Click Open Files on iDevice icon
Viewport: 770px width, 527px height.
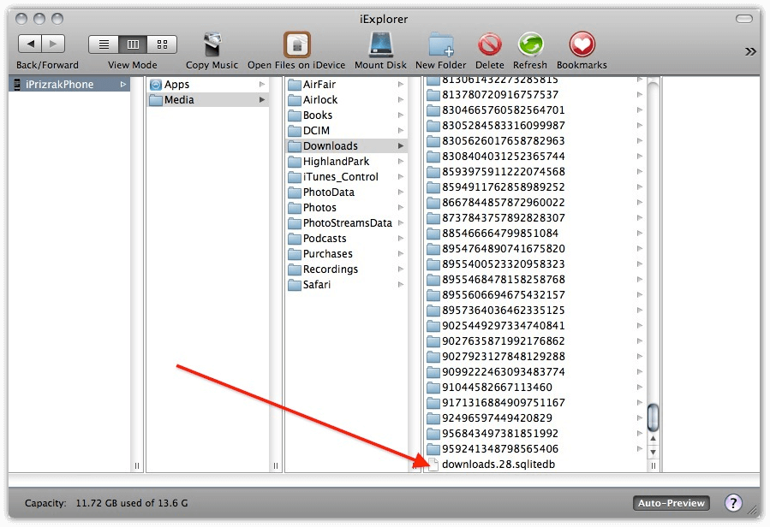tap(296, 45)
